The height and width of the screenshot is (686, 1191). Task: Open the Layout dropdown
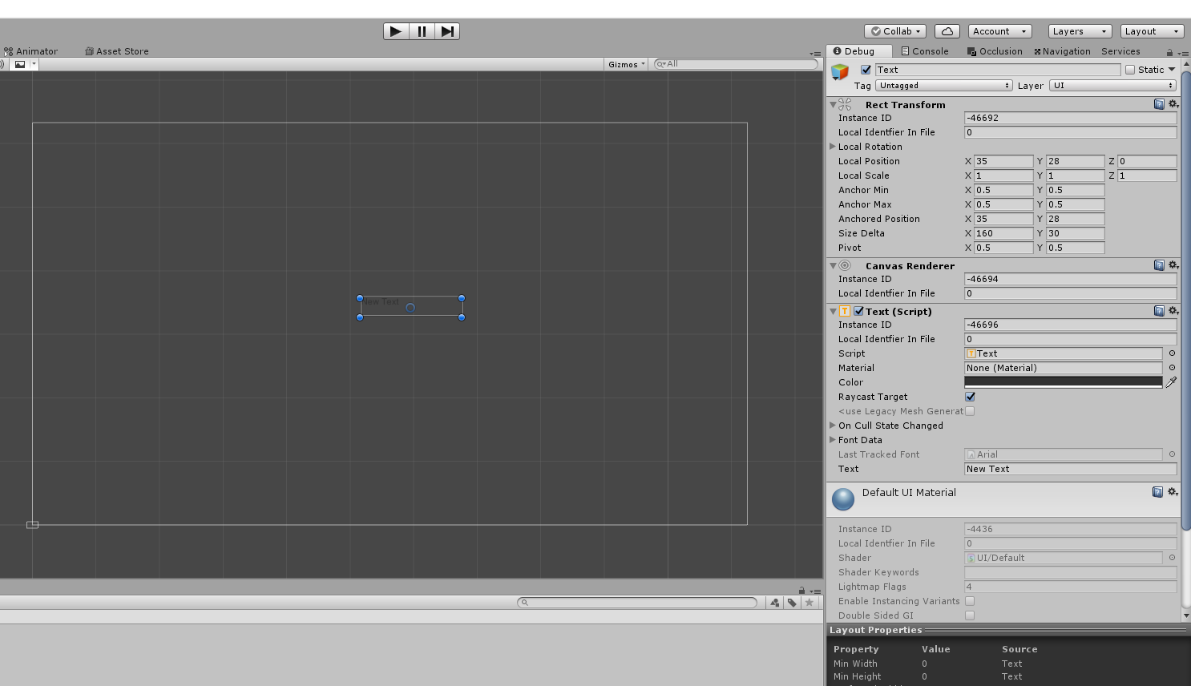[1152, 31]
